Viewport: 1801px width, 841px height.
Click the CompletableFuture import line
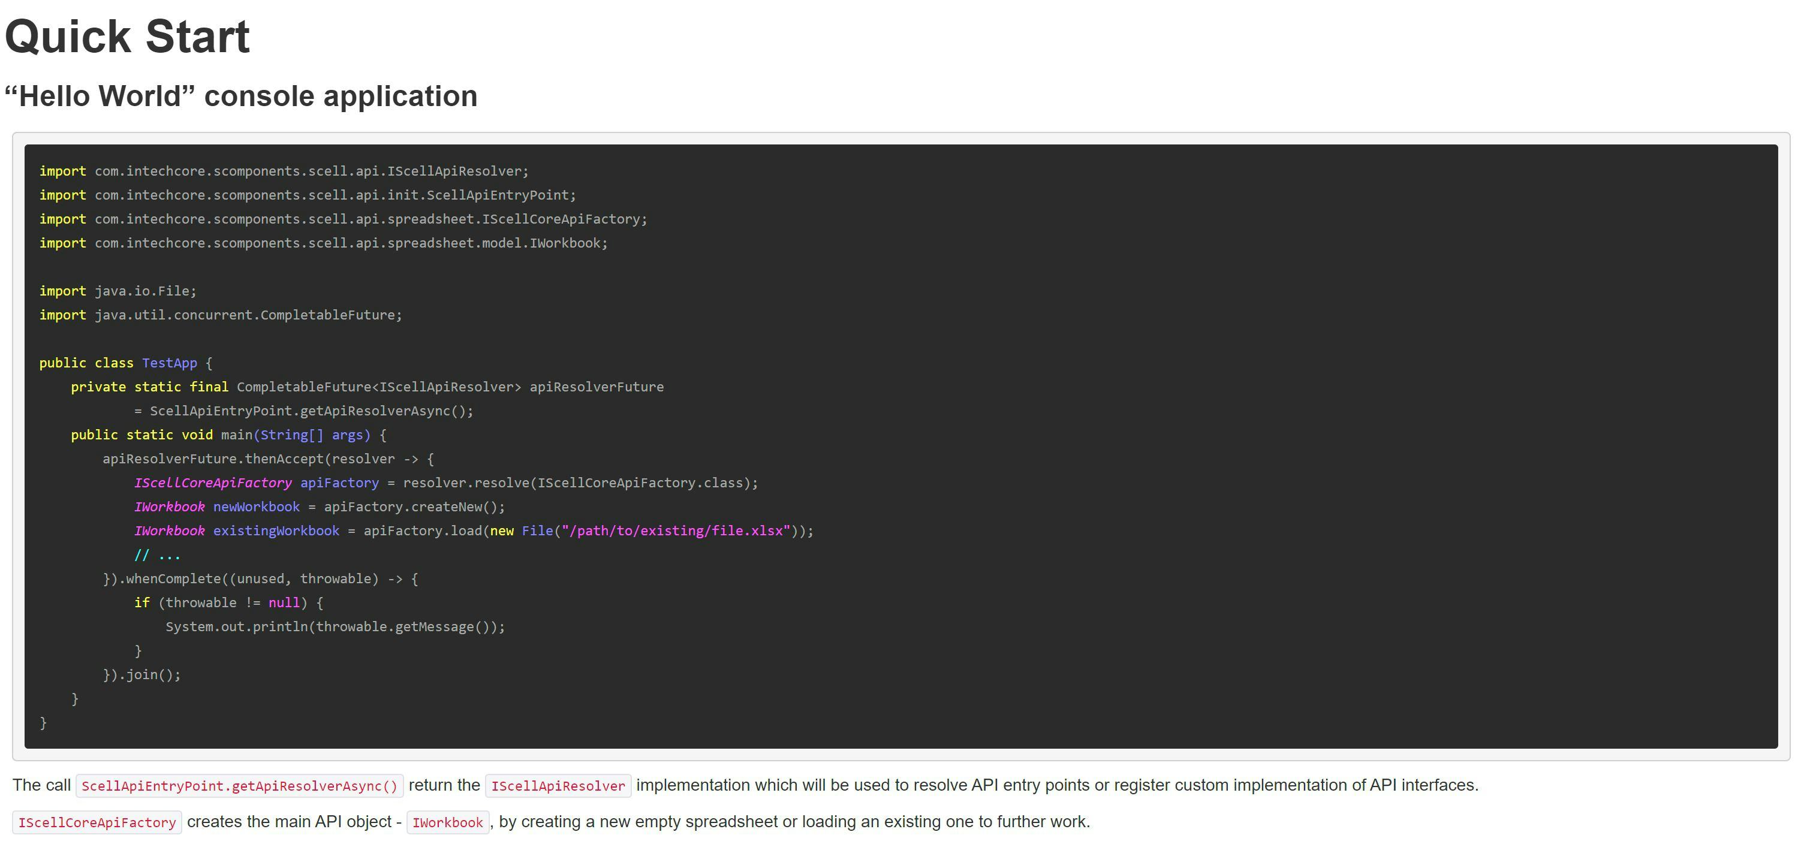(221, 315)
